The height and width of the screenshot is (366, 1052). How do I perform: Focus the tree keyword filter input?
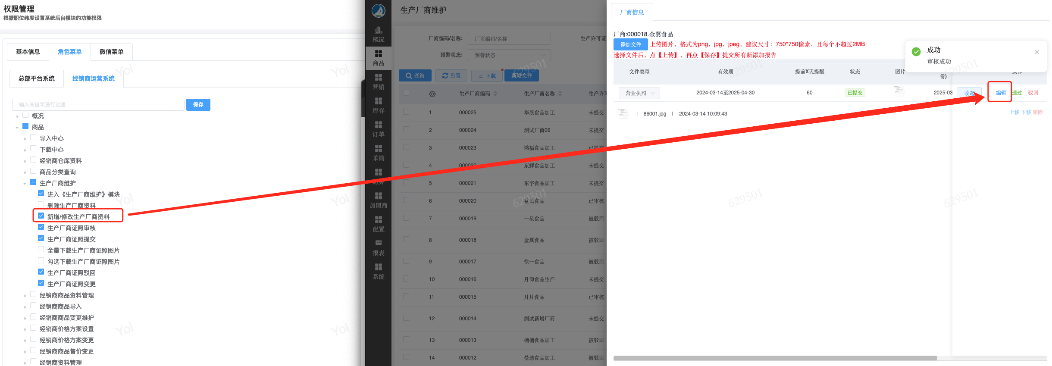point(98,105)
